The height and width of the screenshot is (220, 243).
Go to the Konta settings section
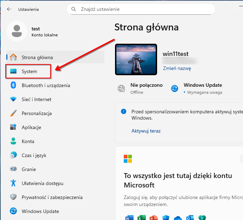pos(28,141)
